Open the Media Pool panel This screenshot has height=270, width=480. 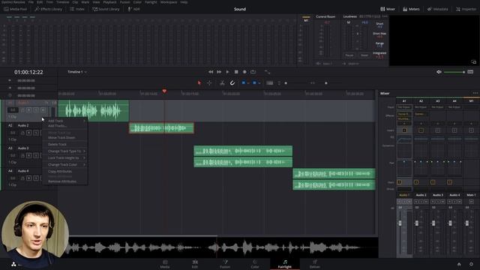click(x=15, y=9)
